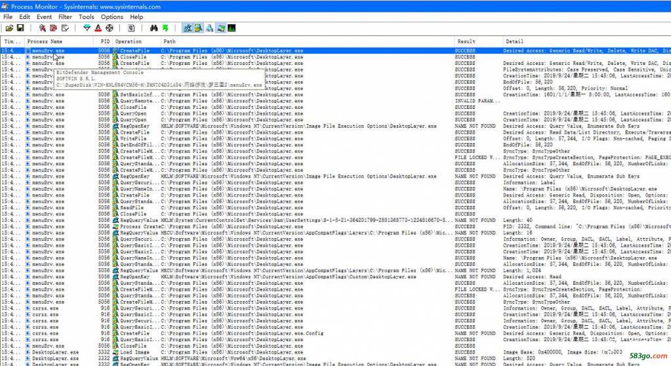671x366 pixels.
Task: Click the 'Image Base: 0x400000' detail cell
Action: [x=563, y=352]
